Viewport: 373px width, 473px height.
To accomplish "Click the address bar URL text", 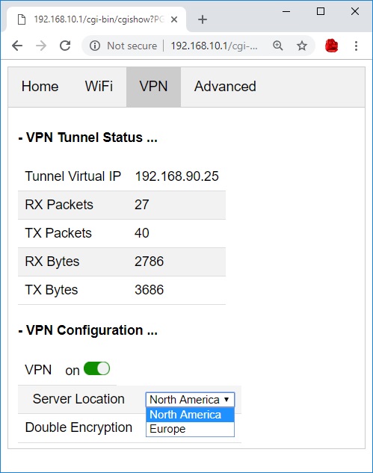I will (x=215, y=46).
